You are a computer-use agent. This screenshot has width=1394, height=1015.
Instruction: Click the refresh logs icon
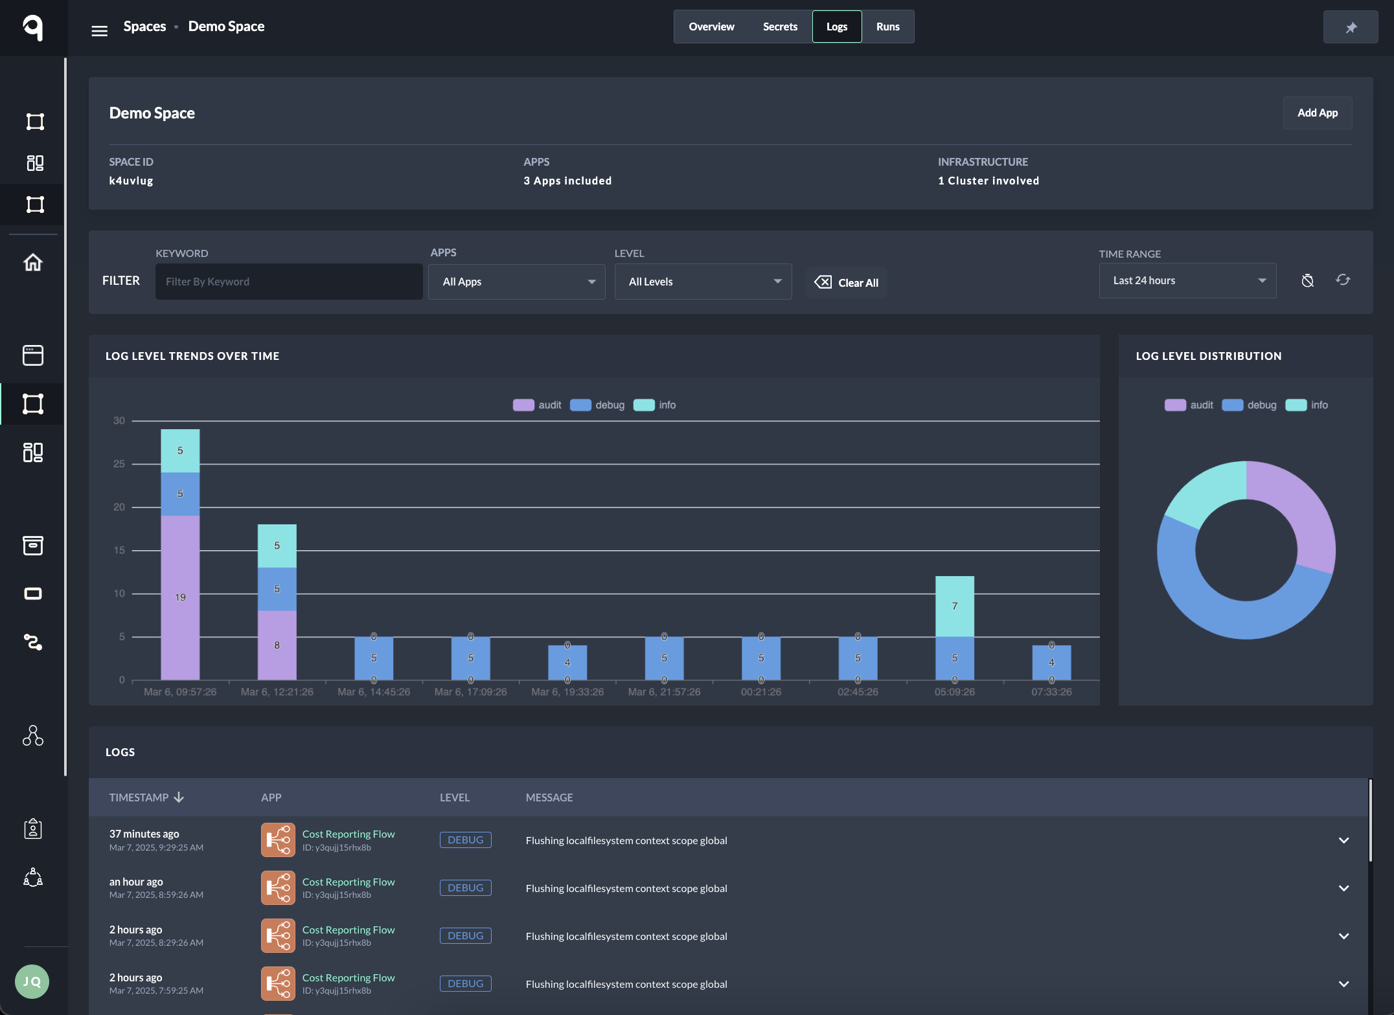click(x=1343, y=280)
